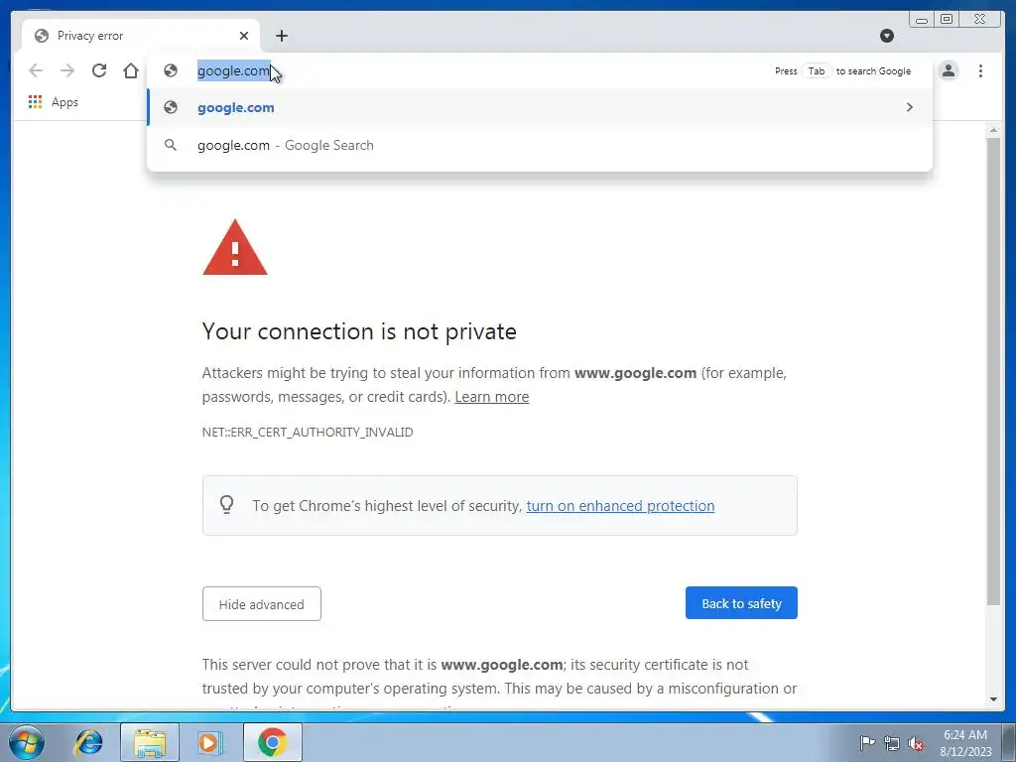Select google.com - Google Search suggestion
This screenshot has height=762, width=1016.
540,145
